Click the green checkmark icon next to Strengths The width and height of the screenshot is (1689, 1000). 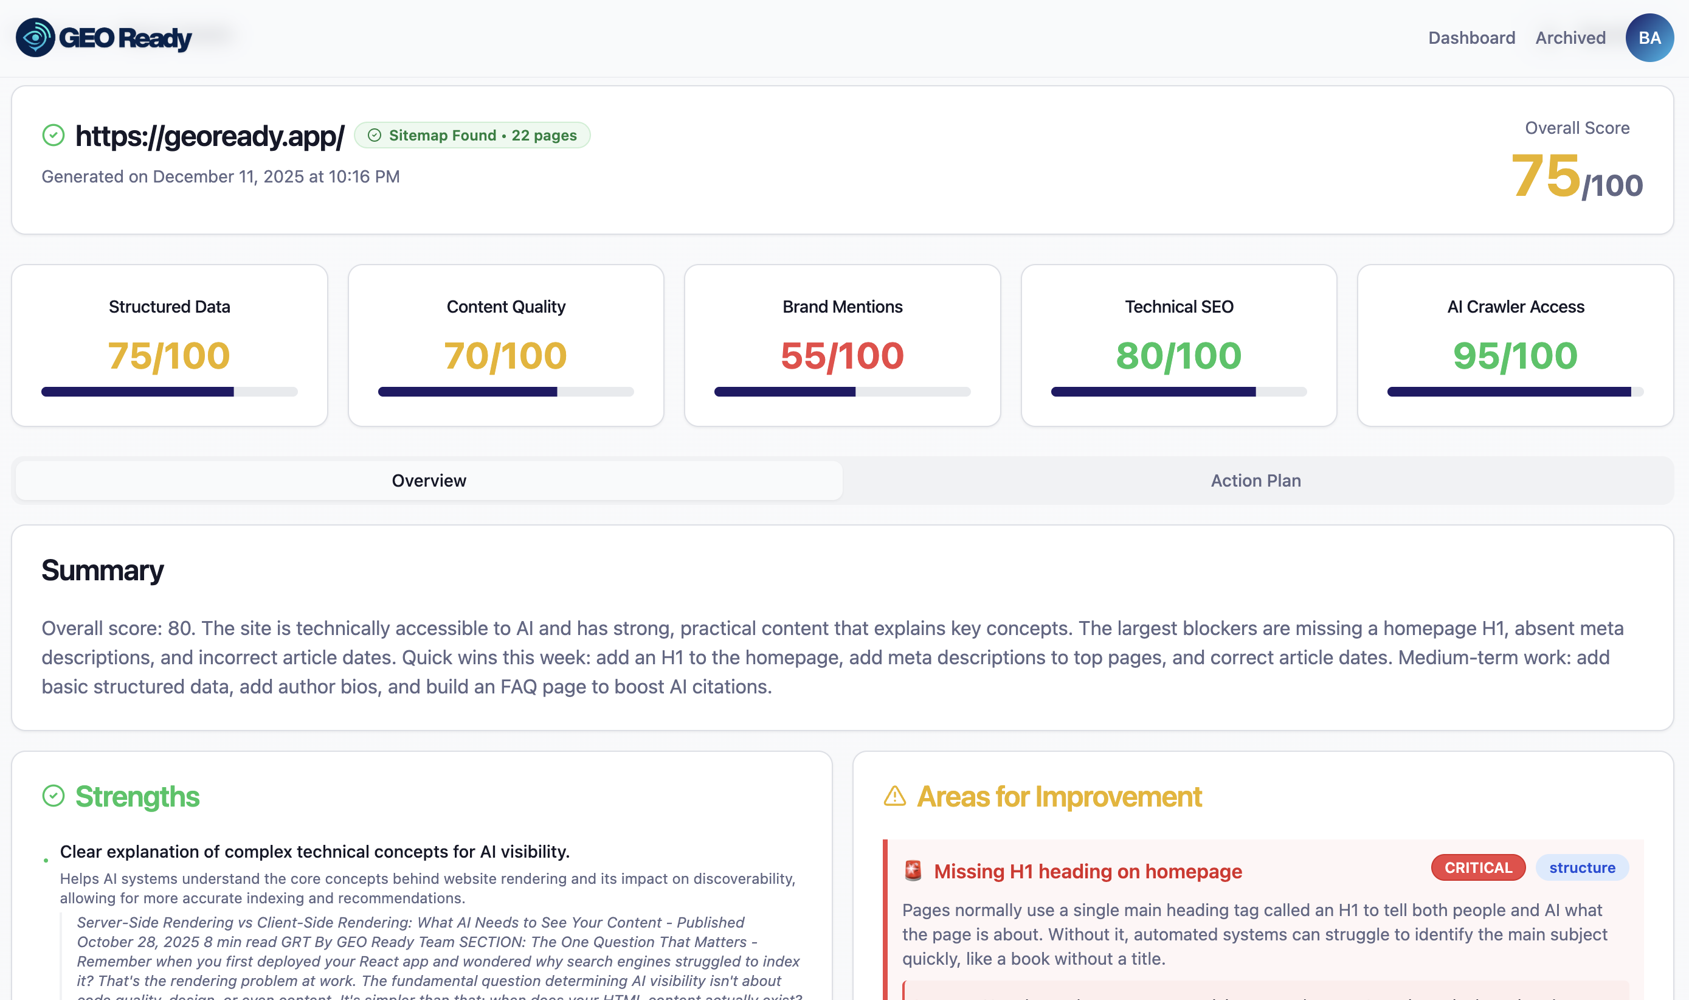point(54,795)
